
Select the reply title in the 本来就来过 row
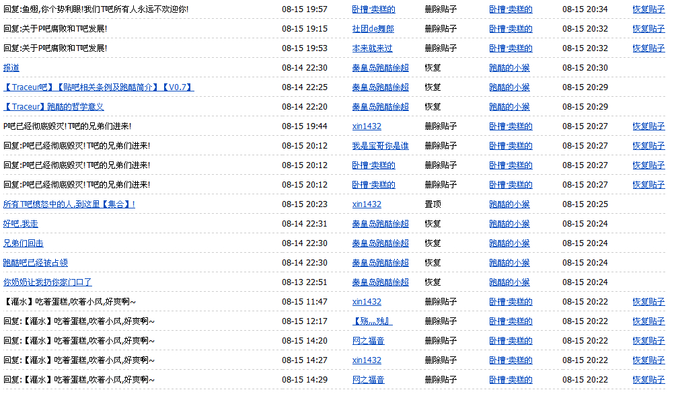[x=55, y=48]
